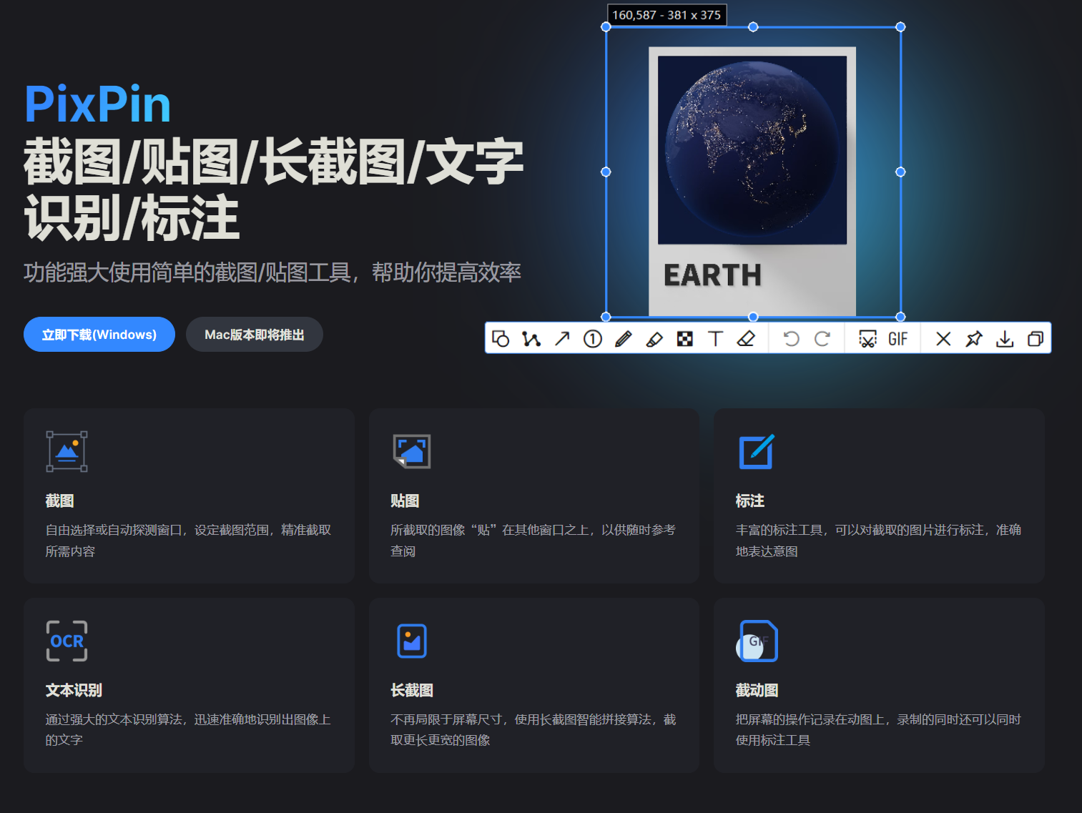Select the pencil drawing tool

pyautogui.click(x=624, y=339)
